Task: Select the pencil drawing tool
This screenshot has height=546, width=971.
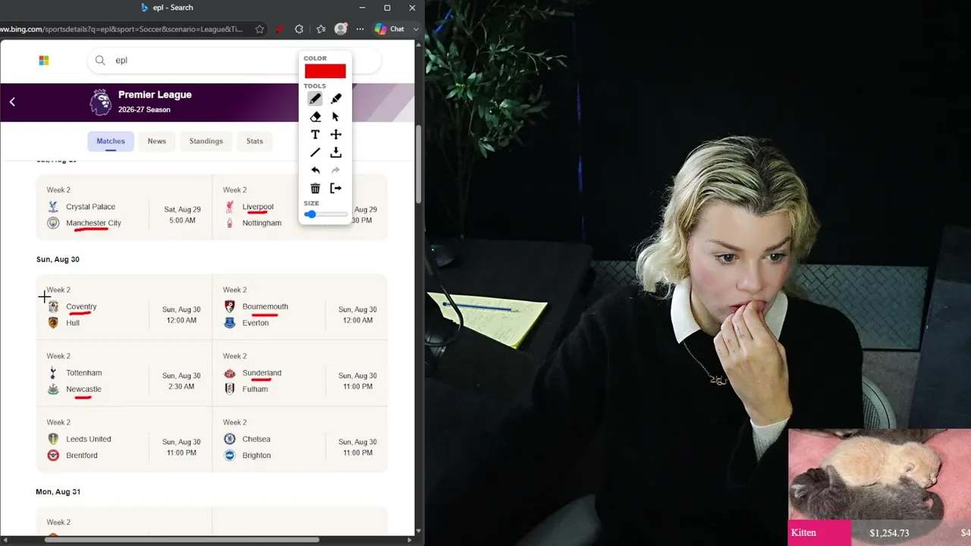Action: coord(315,99)
